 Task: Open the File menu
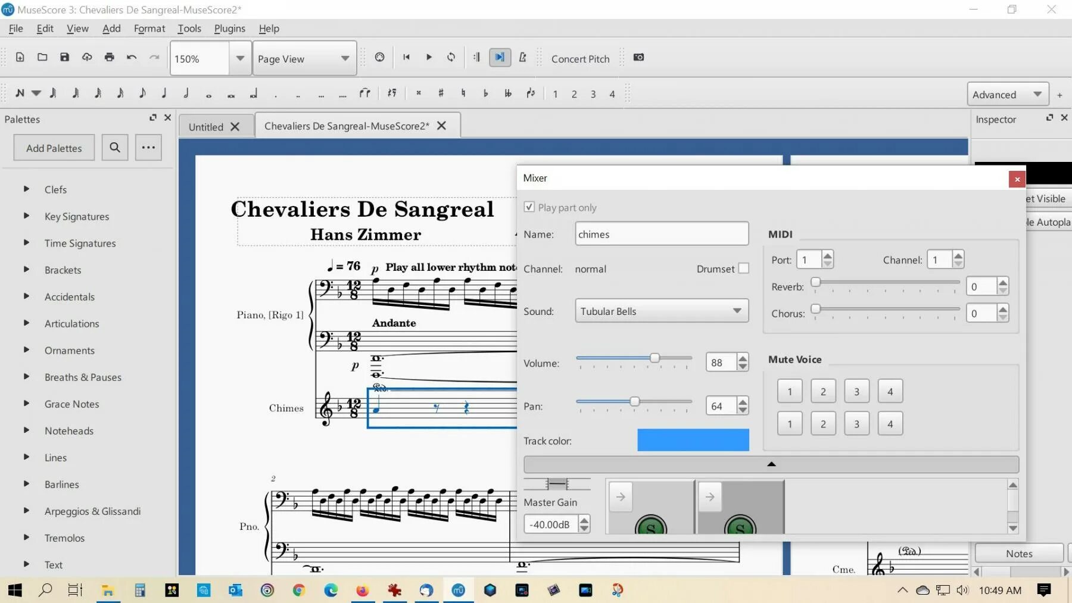click(x=16, y=29)
